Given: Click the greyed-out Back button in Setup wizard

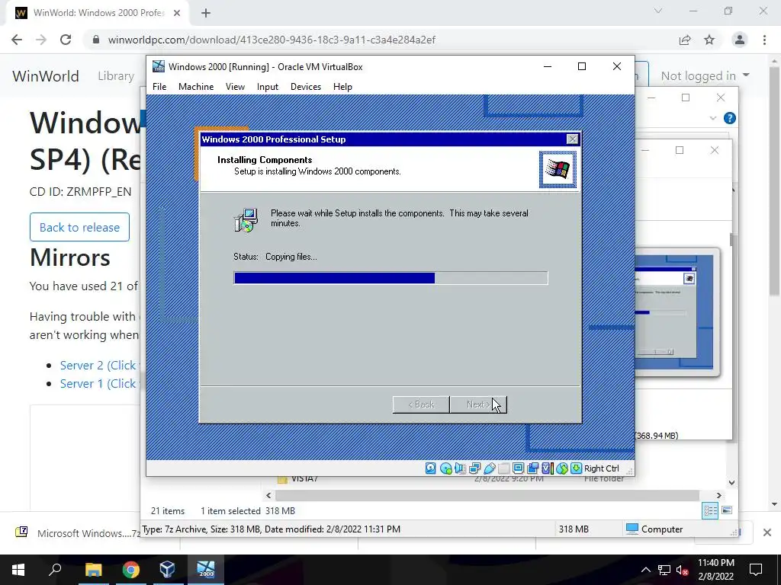Looking at the screenshot, I should (421, 404).
